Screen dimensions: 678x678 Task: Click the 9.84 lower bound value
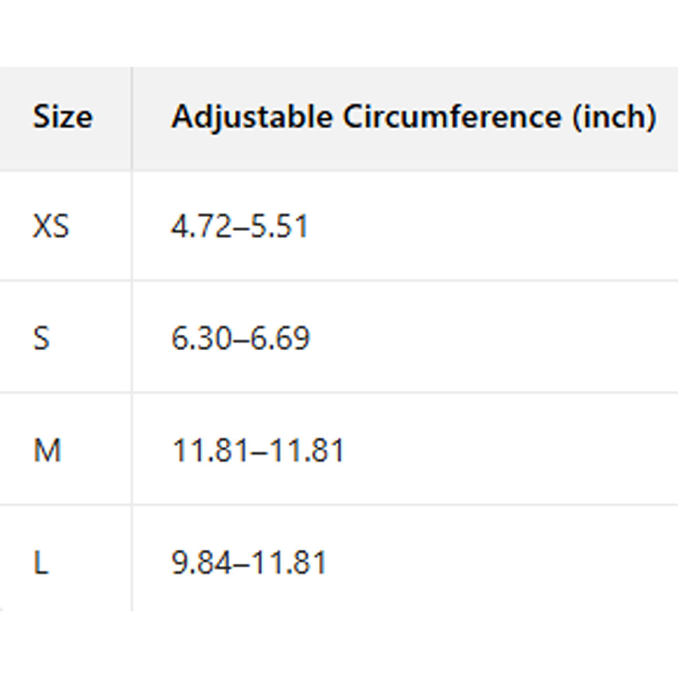(202, 562)
